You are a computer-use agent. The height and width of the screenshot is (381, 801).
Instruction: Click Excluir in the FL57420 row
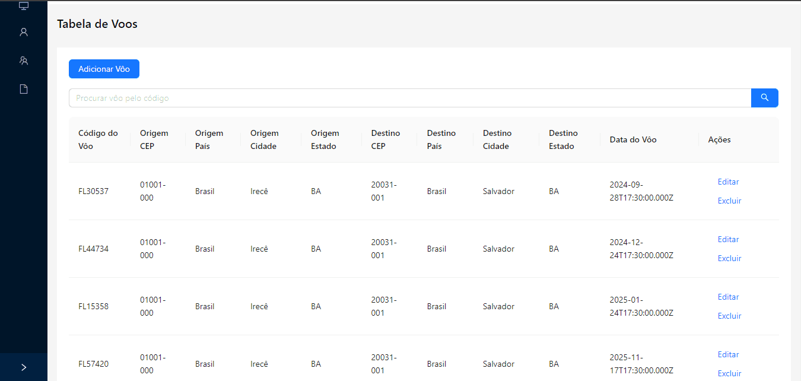tap(729, 373)
